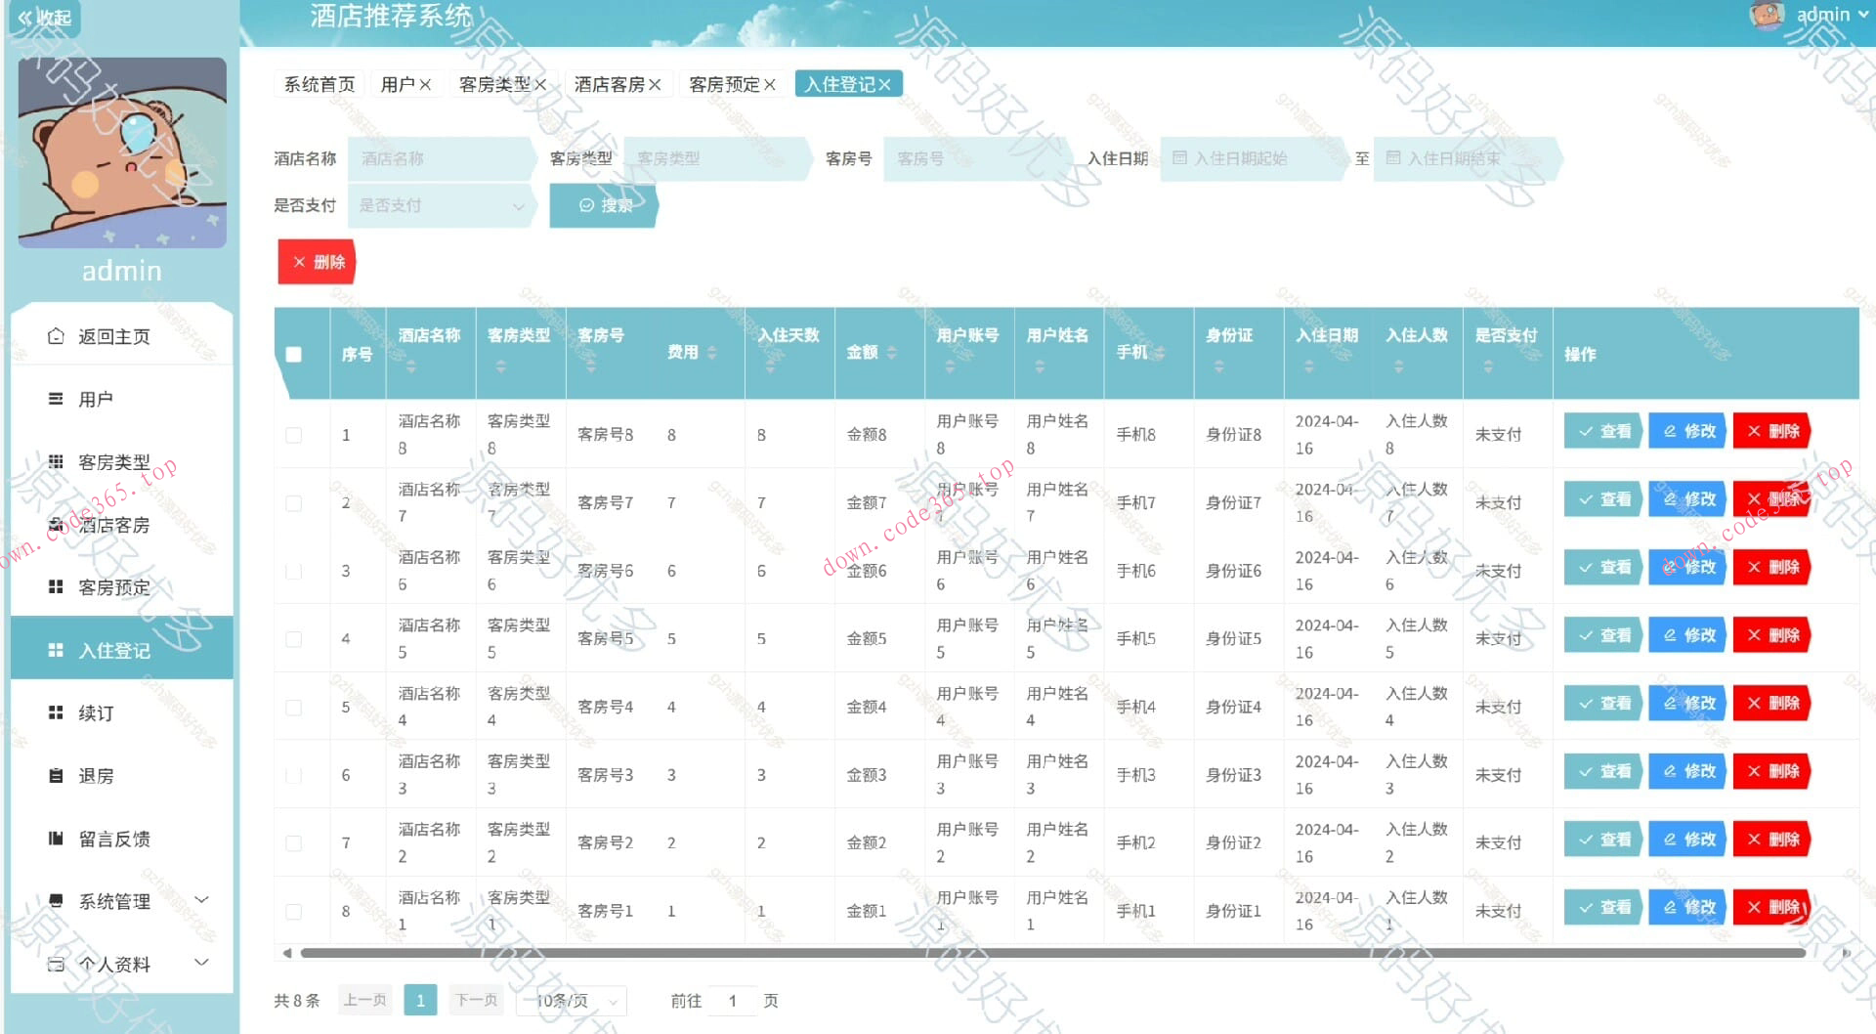Switch to the 客房预定 tab
The height and width of the screenshot is (1034, 1876).
[x=724, y=83]
